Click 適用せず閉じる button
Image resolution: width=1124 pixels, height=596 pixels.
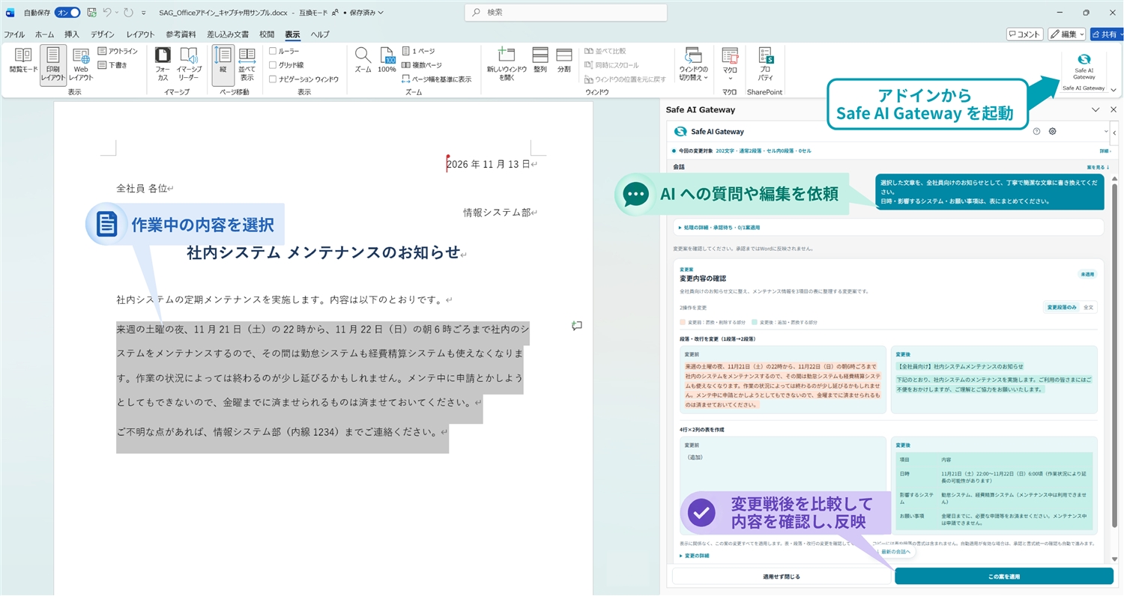coord(782,577)
